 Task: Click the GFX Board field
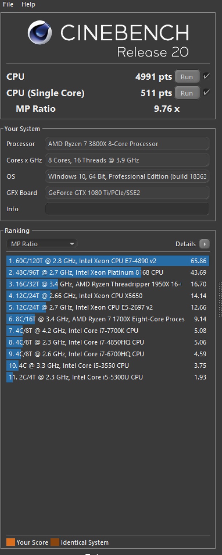(127, 193)
